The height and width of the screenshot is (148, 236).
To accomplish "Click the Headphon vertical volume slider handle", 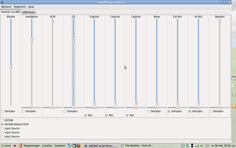I will coord(32,40).
